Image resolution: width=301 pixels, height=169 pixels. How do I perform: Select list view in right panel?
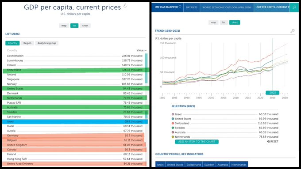tap(224, 23)
